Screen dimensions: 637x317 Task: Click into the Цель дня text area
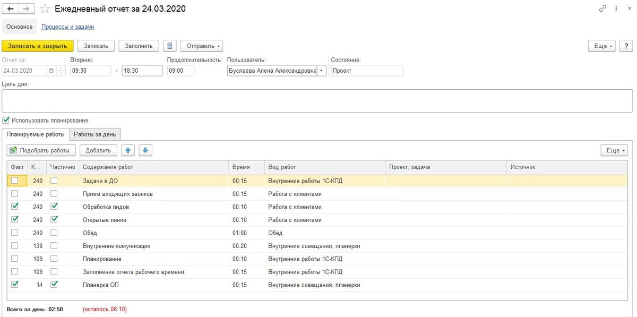pos(317,101)
